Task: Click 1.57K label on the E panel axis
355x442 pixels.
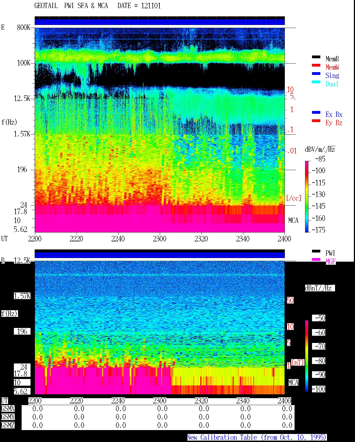Action: tap(22, 134)
